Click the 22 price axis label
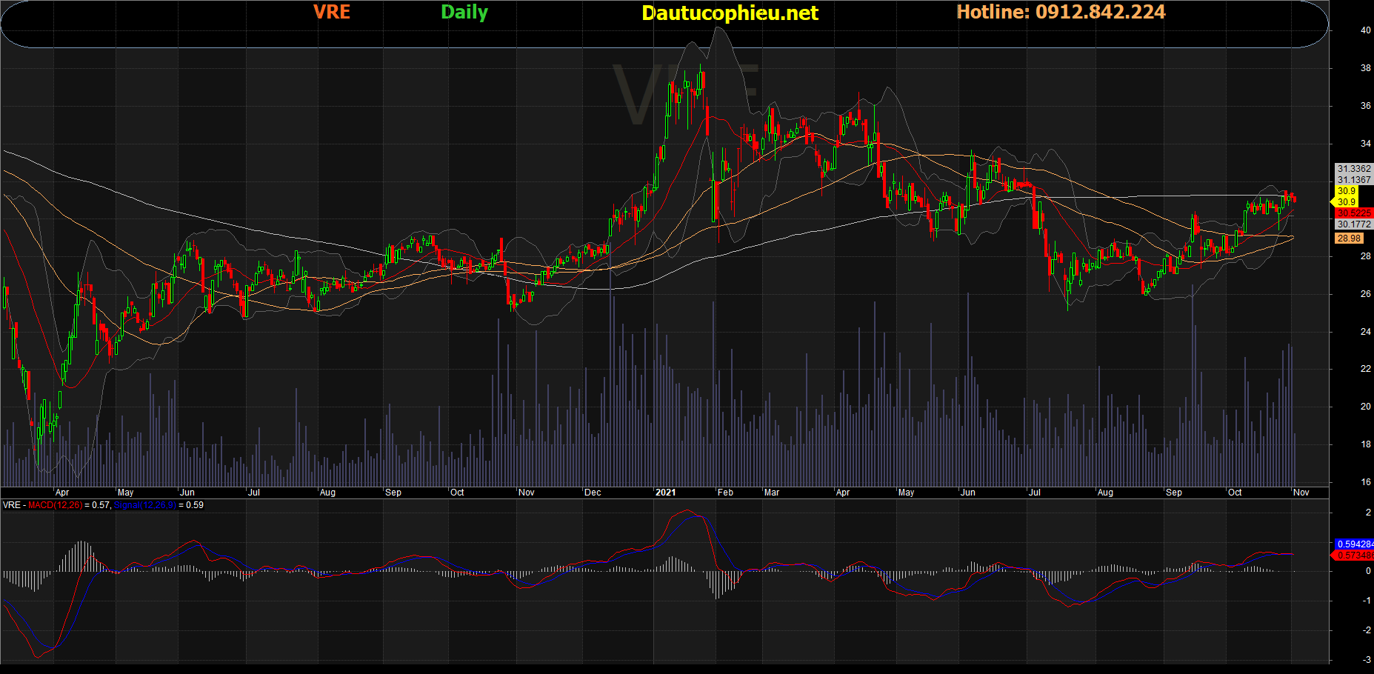This screenshot has height=674, width=1374. [x=1365, y=369]
